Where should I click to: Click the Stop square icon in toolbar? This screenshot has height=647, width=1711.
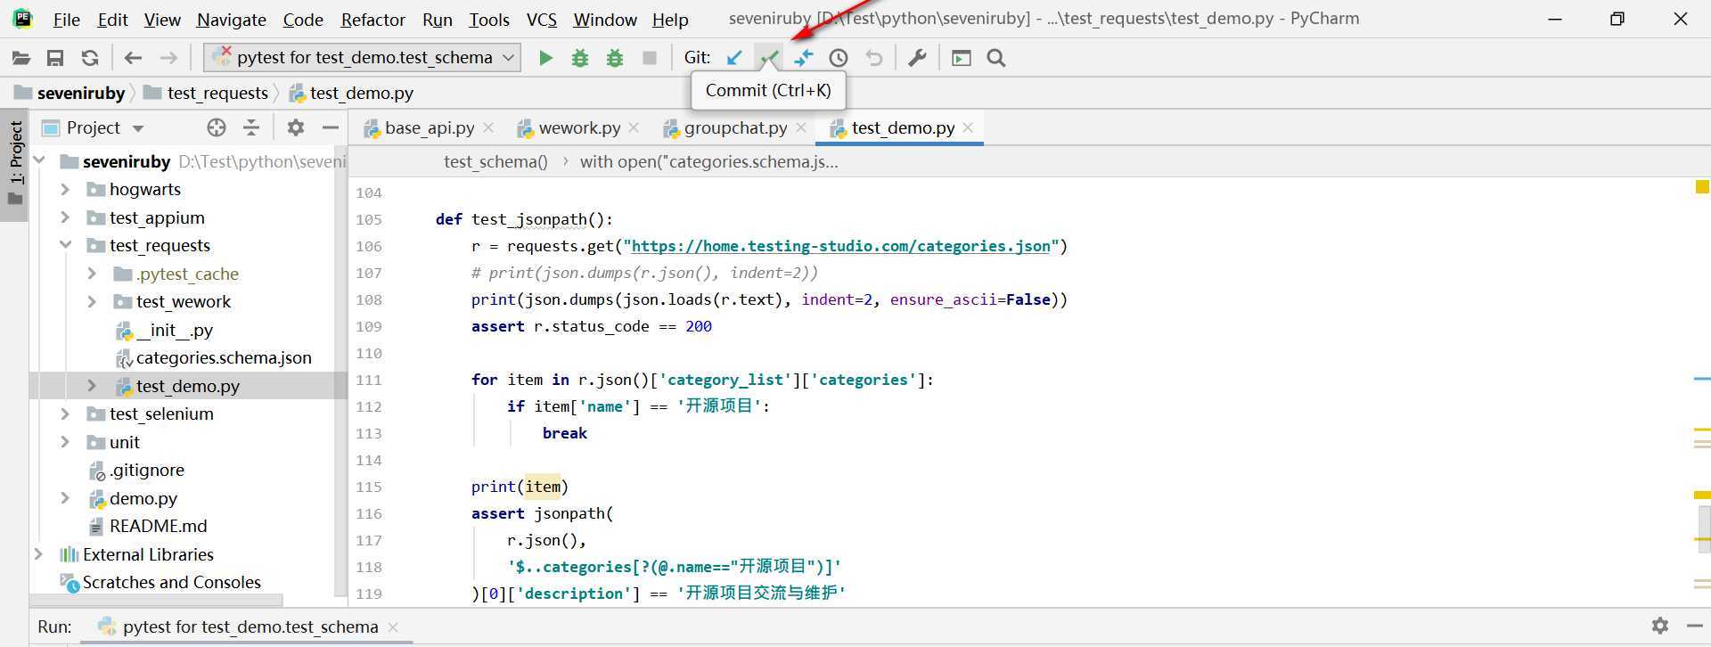650,58
